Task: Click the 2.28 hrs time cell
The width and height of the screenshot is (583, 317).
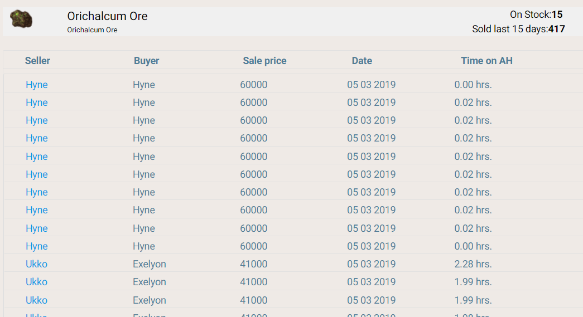Action: (x=473, y=264)
